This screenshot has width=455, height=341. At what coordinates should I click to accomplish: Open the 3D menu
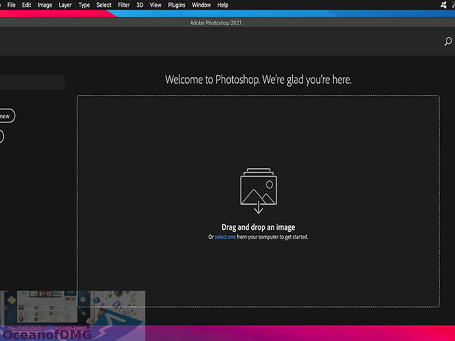(140, 5)
